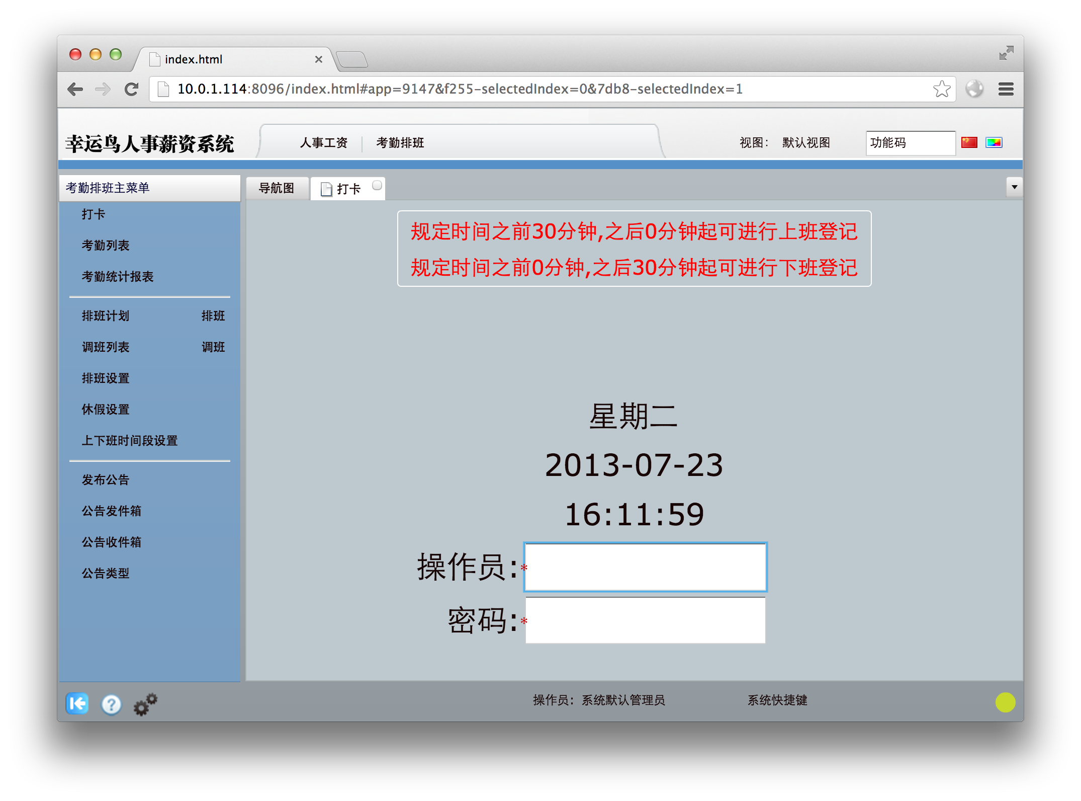The height and width of the screenshot is (801, 1081).
Task: Click the clock text 16:11:59
Action: coord(635,515)
